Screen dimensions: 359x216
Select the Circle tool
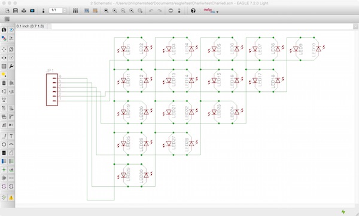tap(4, 144)
